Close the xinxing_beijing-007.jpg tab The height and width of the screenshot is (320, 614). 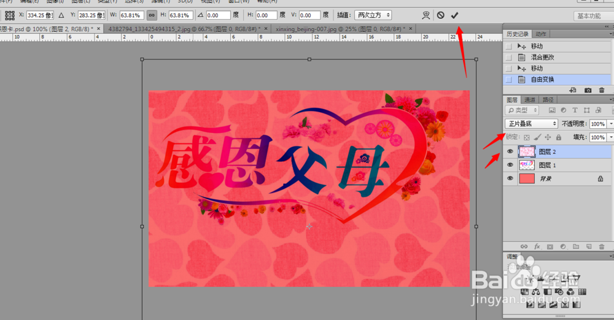[410, 29]
